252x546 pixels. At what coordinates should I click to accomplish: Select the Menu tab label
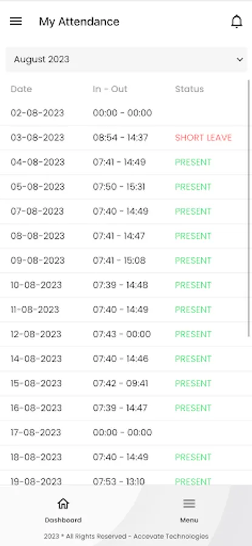coord(189,520)
